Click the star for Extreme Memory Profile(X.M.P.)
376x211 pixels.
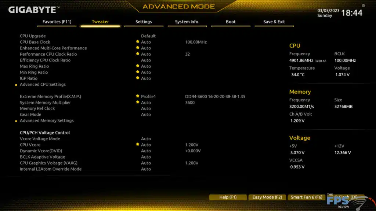click(138, 96)
